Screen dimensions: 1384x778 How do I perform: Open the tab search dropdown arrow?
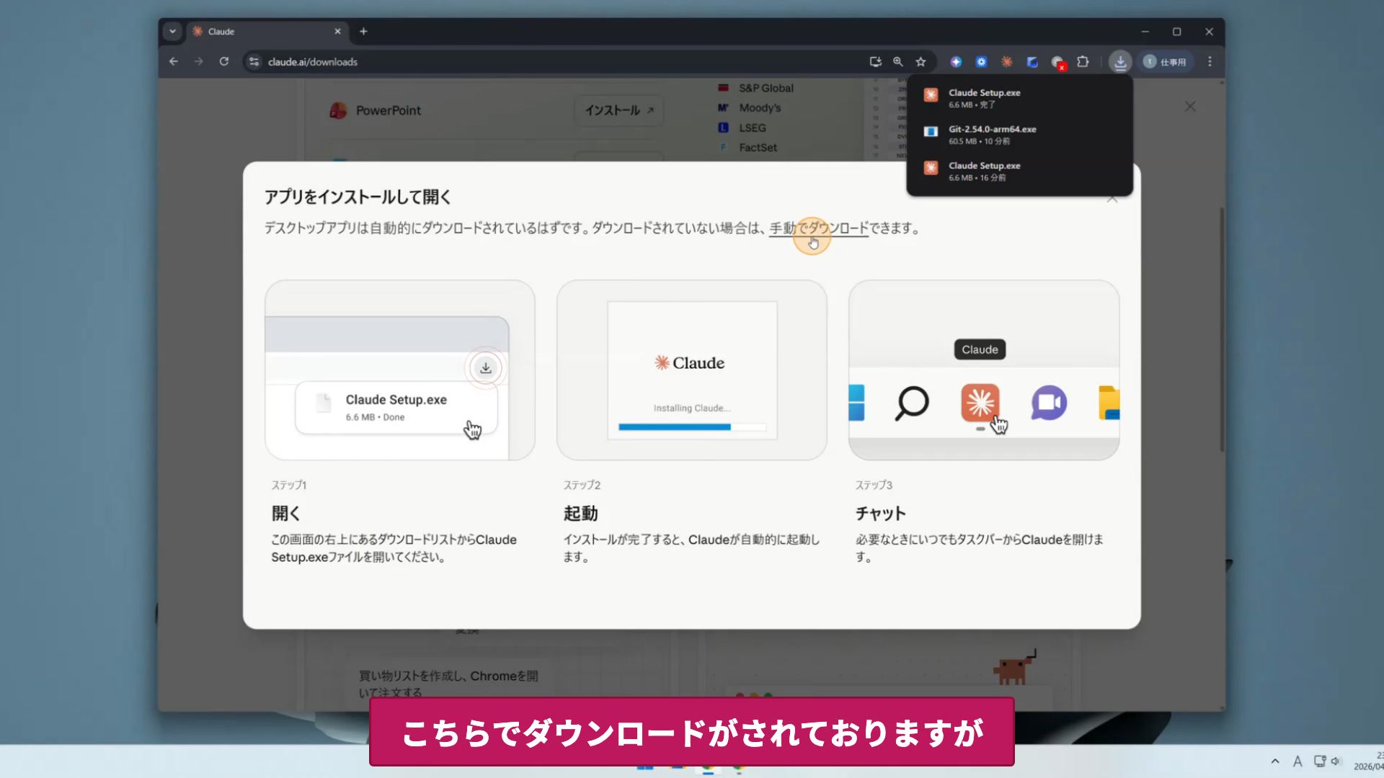point(172,32)
